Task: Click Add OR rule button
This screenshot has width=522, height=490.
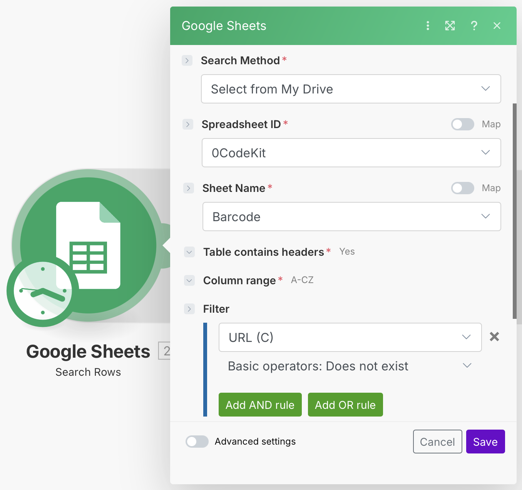Action: pyautogui.click(x=345, y=405)
